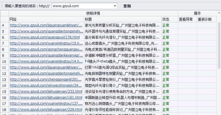Open the yuanxinjingtou/127 link
Image resolution: width=221 pixels, height=115 pixels.
coord(46,103)
